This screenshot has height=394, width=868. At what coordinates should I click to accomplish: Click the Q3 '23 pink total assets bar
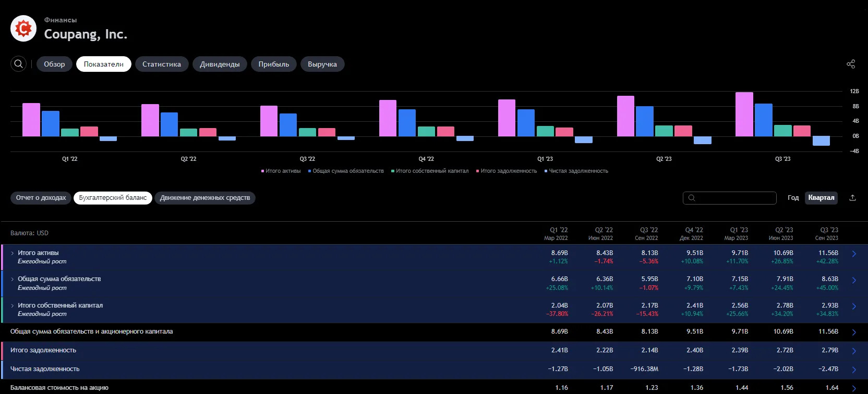click(x=744, y=115)
